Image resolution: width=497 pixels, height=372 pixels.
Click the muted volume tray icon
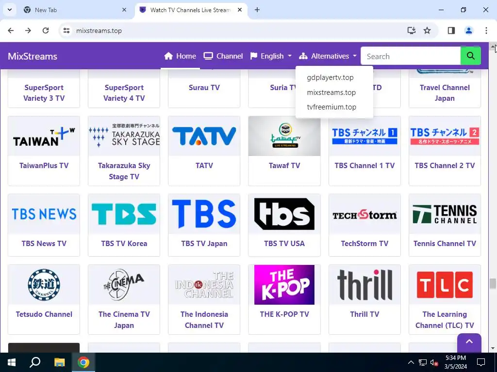pos(434,362)
